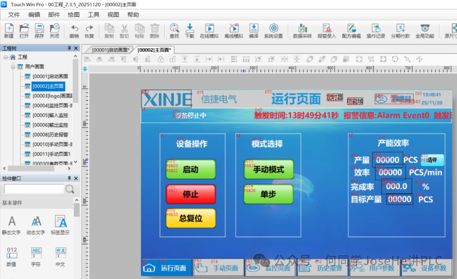Select the 标签显示 label display component
The height and width of the screenshot is (279, 457).
point(61,225)
